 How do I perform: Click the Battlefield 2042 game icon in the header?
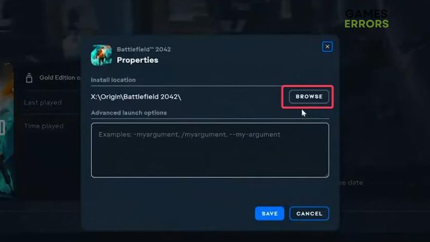point(102,55)
